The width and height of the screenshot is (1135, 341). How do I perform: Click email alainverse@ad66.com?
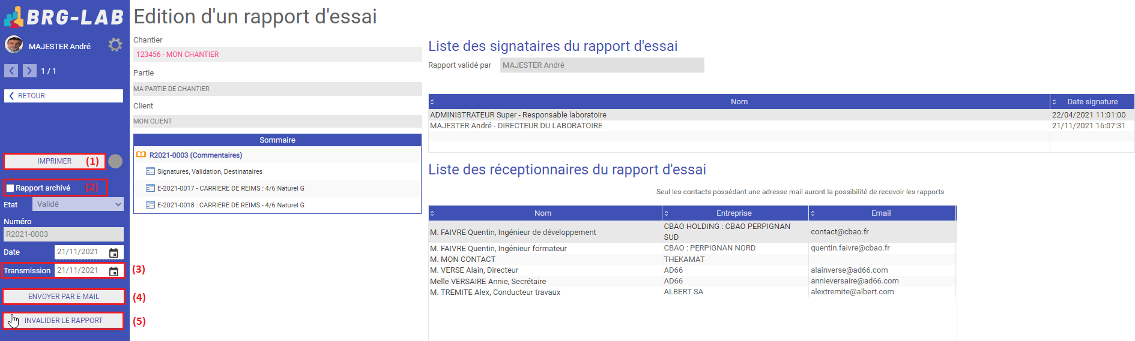point(849,270)
